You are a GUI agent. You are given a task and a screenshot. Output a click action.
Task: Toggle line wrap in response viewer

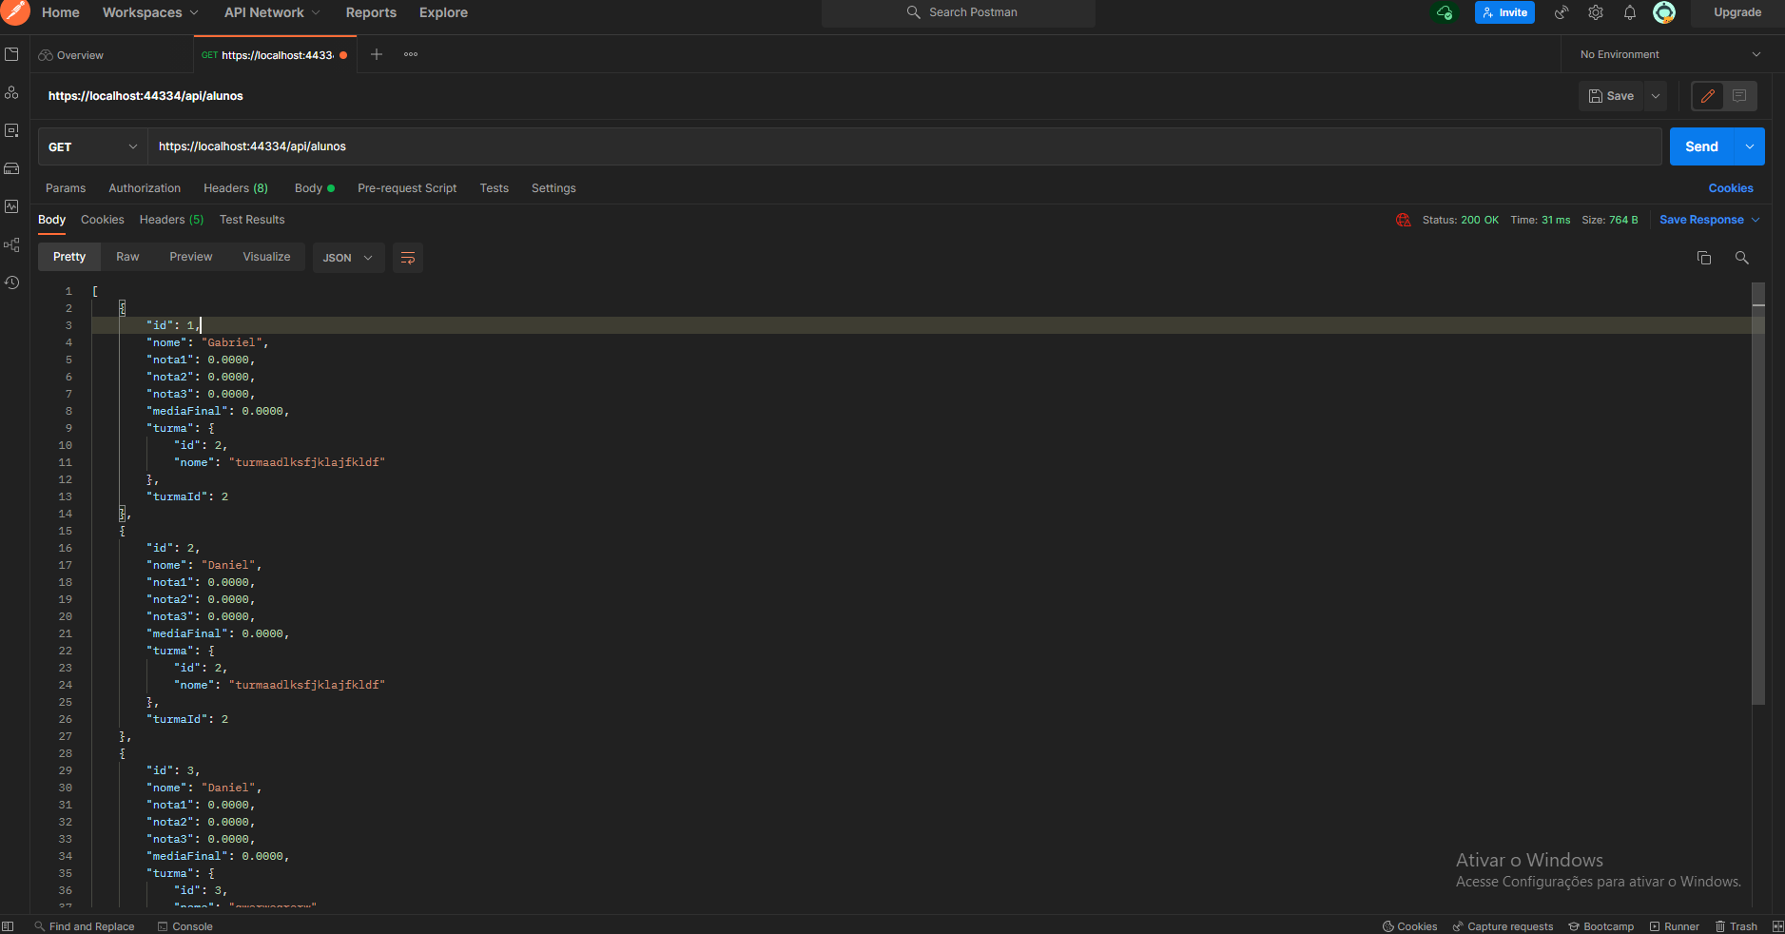[407, 257]
